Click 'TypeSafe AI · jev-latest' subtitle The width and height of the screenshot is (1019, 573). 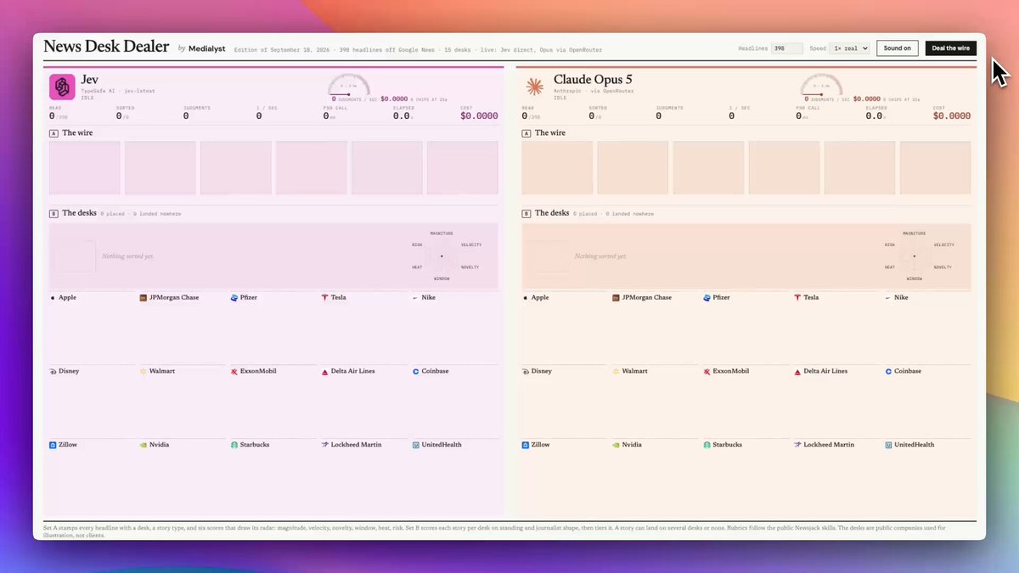118,91
